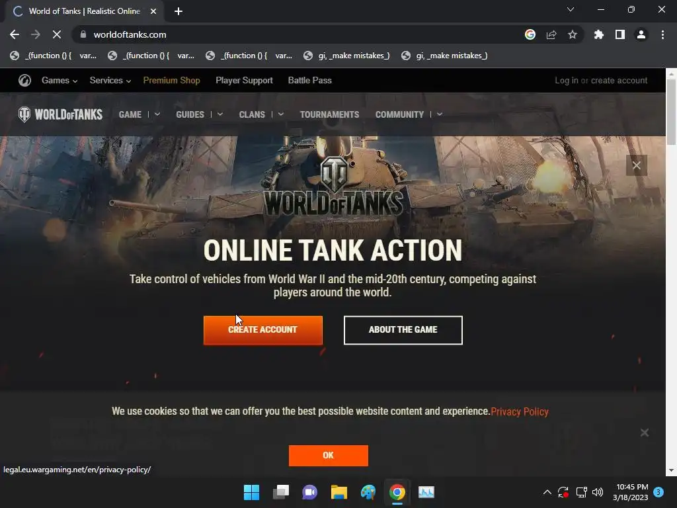This screenshot has width=677, height=508.
Task: Expand the GAME menu chevron
Action: 157,114
